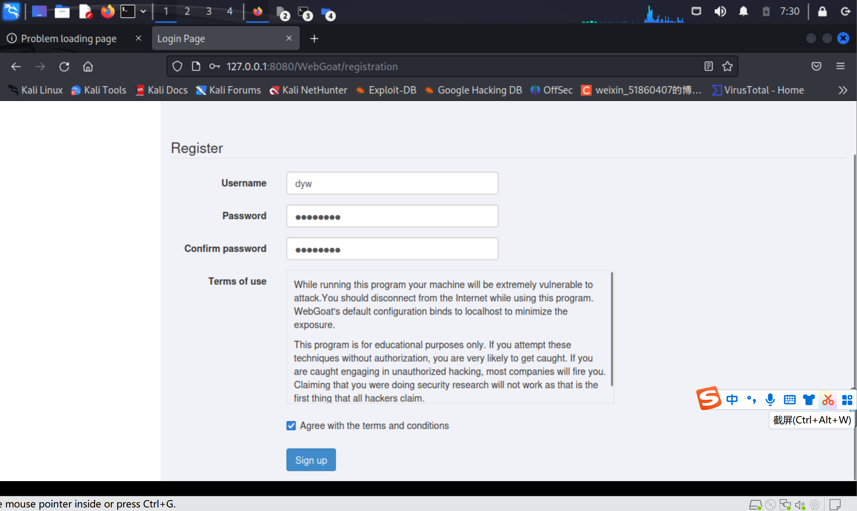
Task: Launch Firefox from the taskbar launcher
Action: click(107, 12)
